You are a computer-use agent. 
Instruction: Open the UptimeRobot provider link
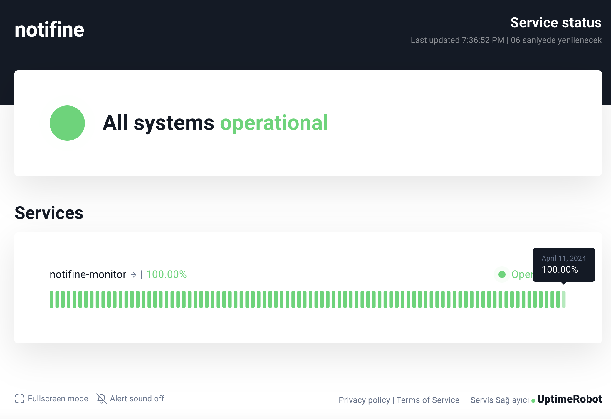(569, 399)
